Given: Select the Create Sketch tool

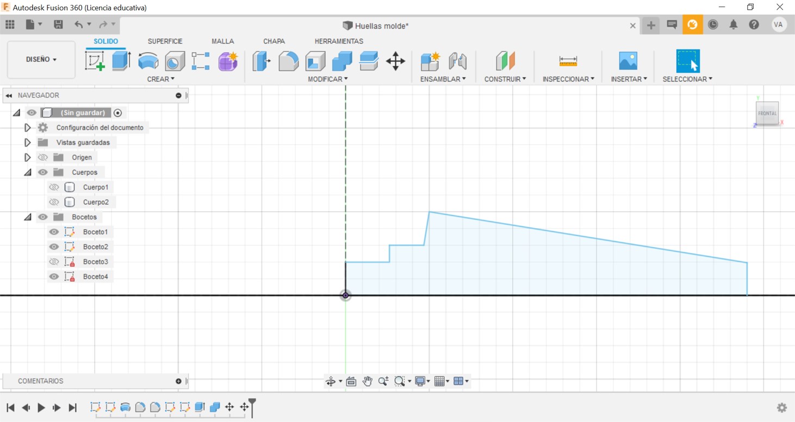Looking at the screenshot, I should coord(95,61).
